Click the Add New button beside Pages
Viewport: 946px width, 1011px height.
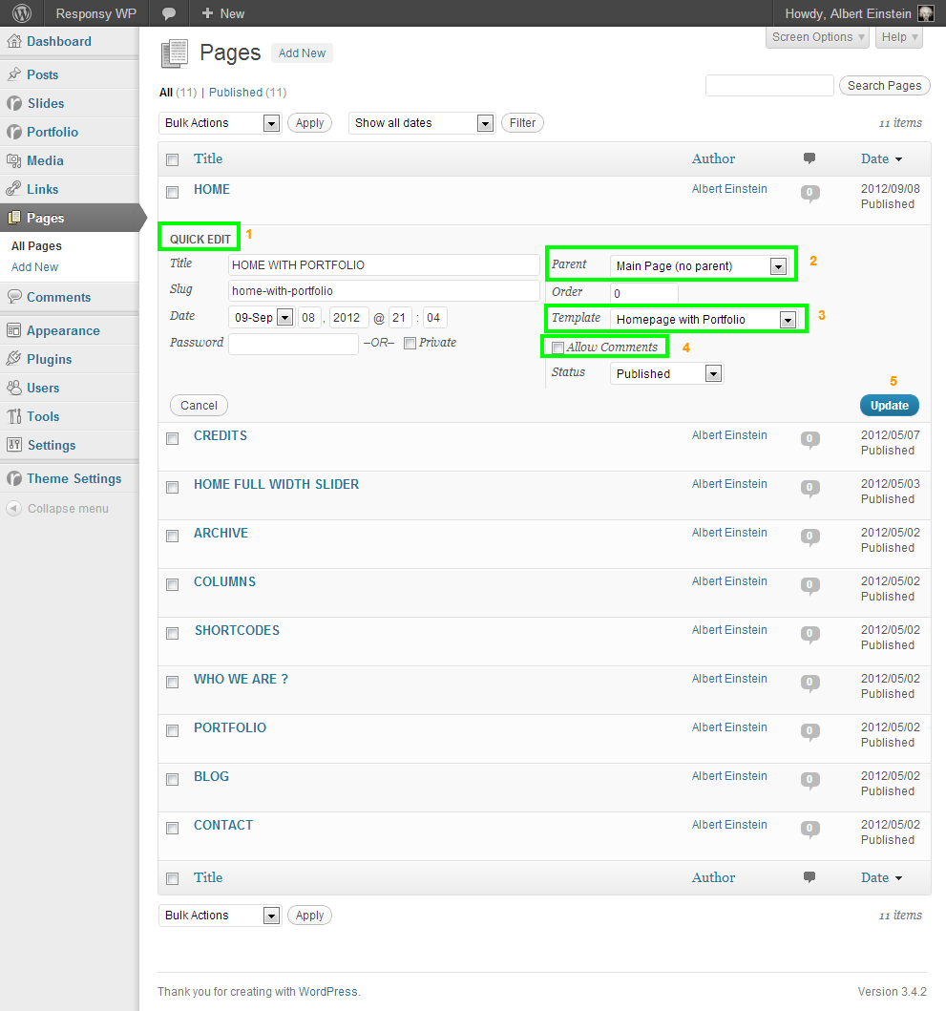pyautogui.click(x=302, y=53)
